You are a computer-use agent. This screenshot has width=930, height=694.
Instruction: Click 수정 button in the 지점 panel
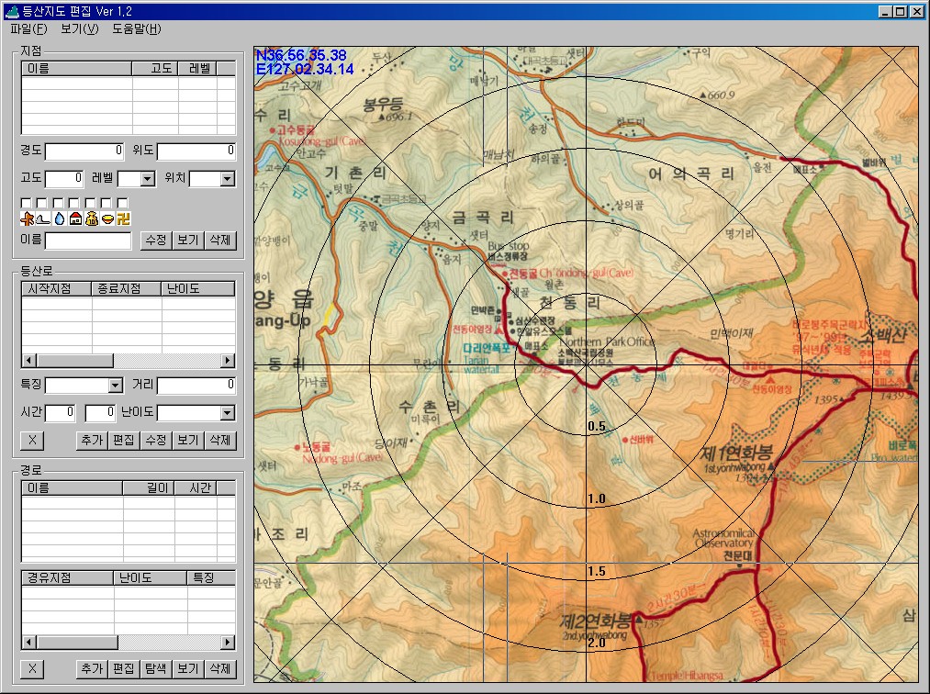156,241
